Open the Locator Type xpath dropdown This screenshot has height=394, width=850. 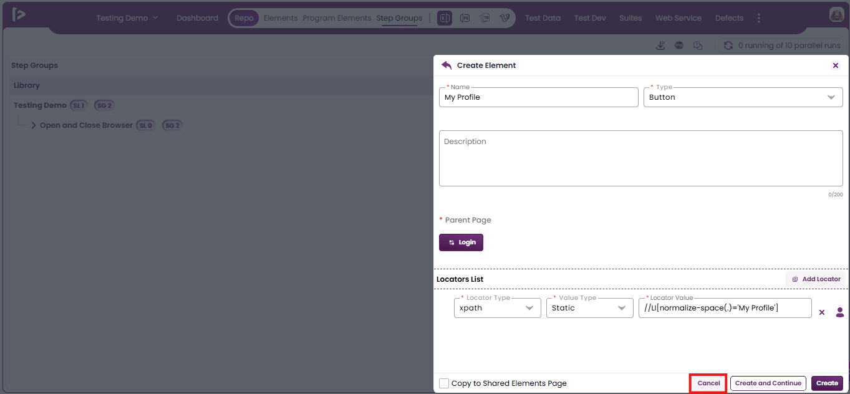pos(497,308)
